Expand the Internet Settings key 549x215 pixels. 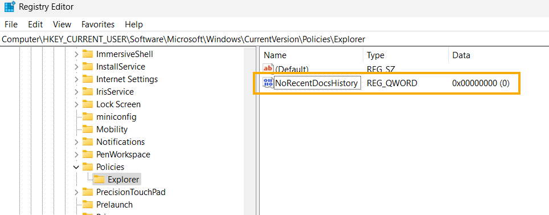point(76,79)
